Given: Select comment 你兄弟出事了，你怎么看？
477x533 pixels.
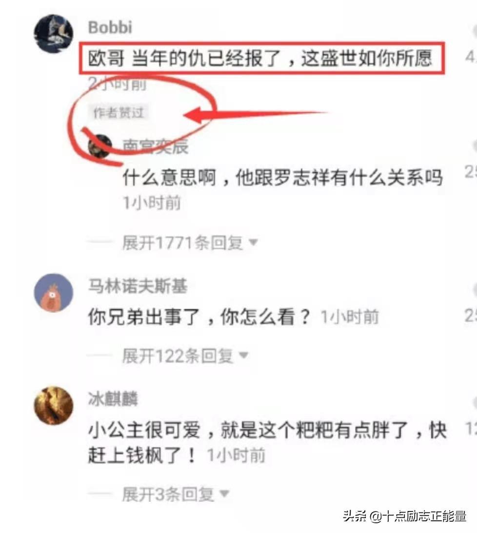Looking at the screenshot, I should pyautogui.click(x=199, y=316).
